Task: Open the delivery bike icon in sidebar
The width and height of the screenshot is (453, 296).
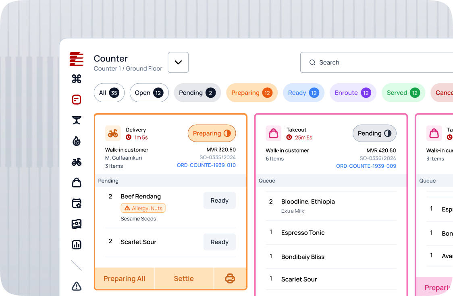Action: pyautogui.click(x=77, y=162)
